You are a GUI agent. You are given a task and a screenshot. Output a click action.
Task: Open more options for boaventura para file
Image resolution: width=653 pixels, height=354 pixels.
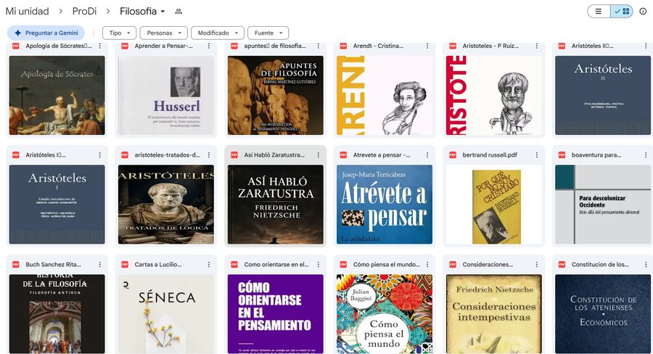point(646,155)
